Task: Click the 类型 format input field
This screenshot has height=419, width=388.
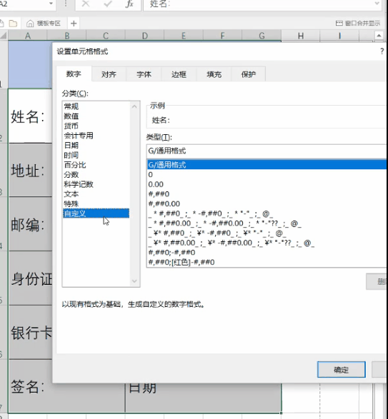Action: (267, 151)
